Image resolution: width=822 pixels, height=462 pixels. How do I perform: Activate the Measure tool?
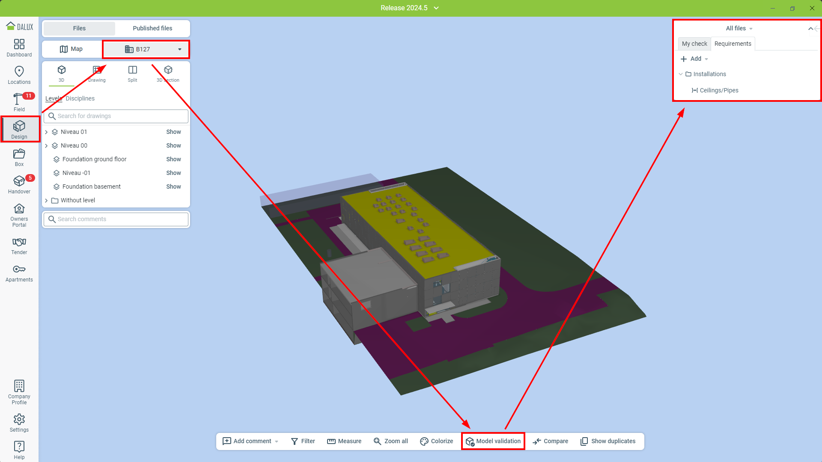tap(344, 441)
